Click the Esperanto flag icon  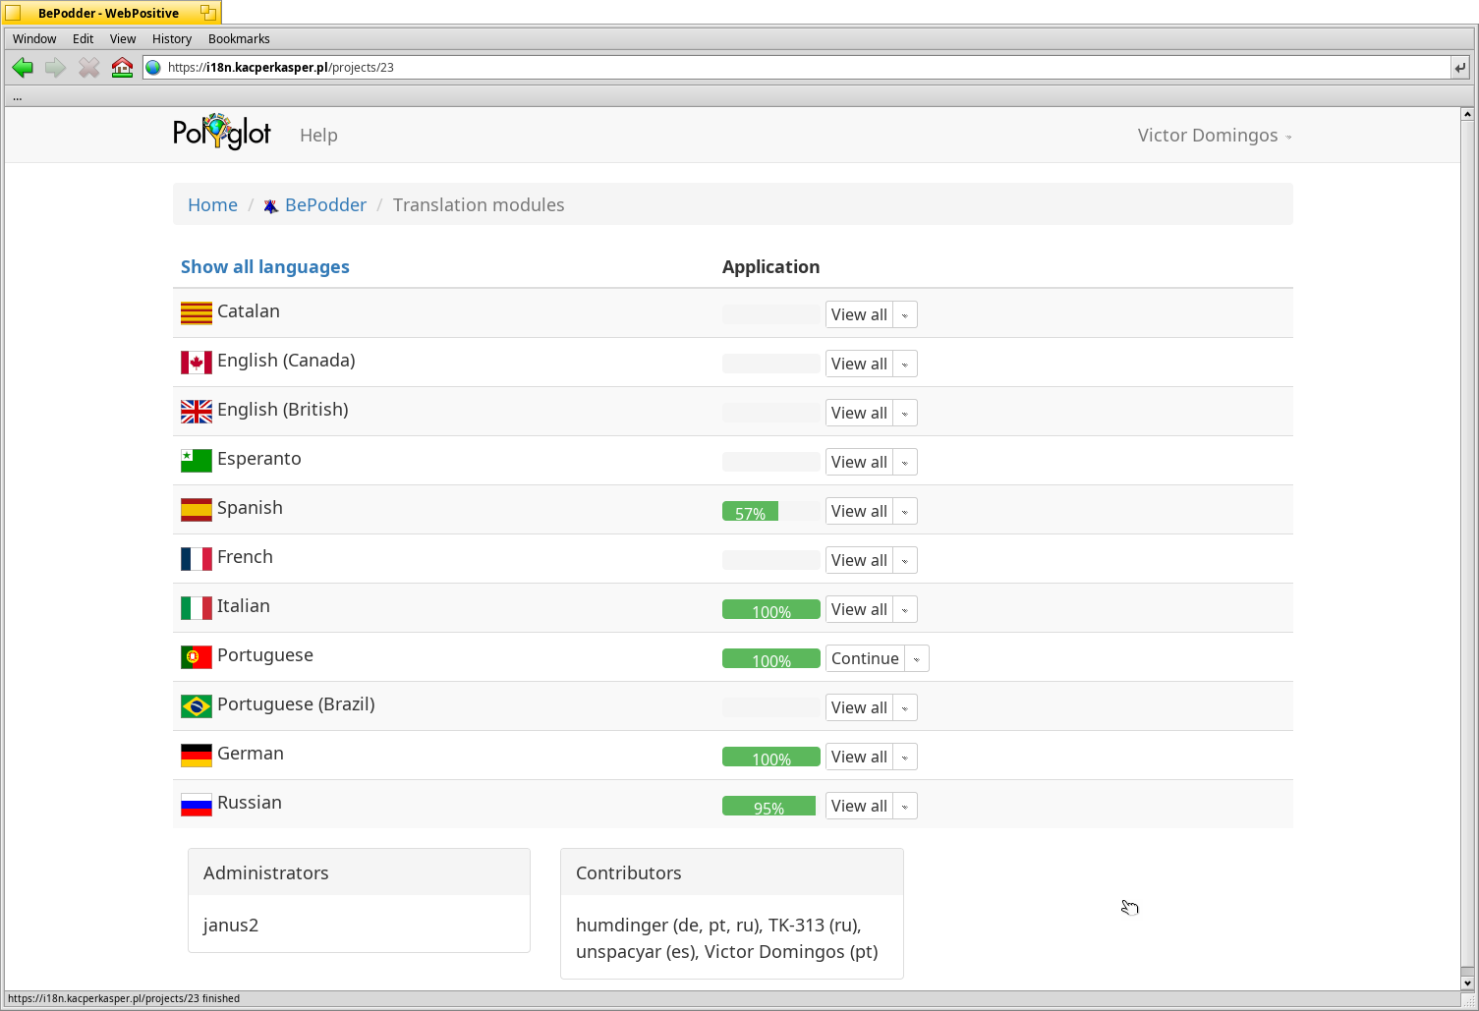point(197,461)
